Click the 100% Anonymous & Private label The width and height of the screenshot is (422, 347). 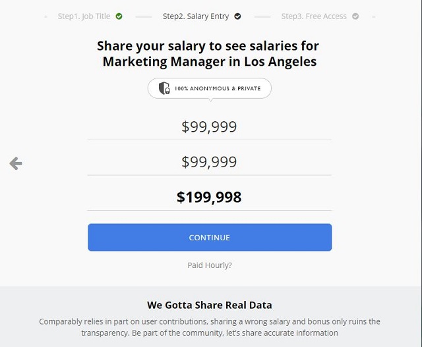click(217, 88)
